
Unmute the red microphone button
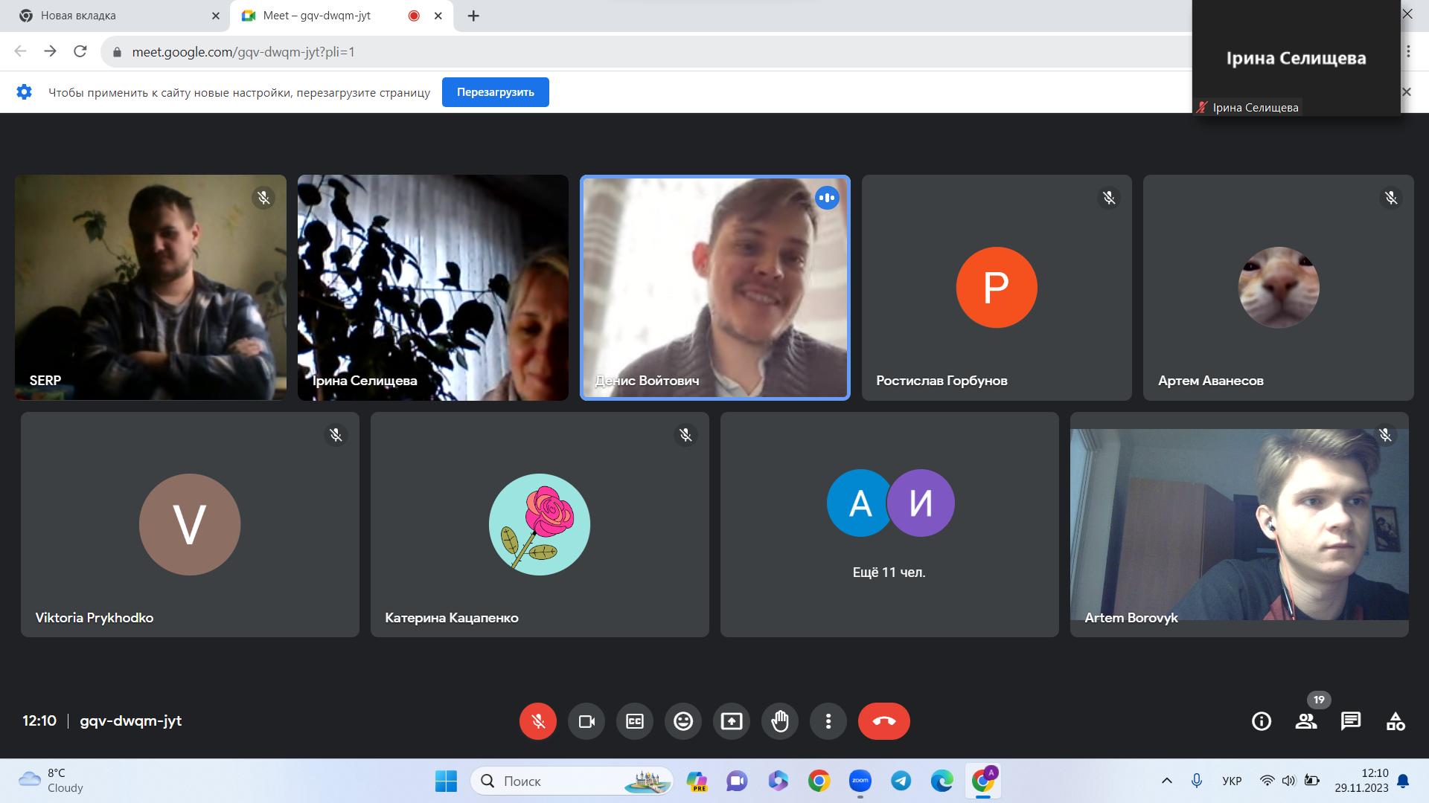coord(538,721)
